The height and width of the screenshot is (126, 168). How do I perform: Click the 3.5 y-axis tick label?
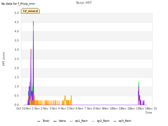click(17, 41)
